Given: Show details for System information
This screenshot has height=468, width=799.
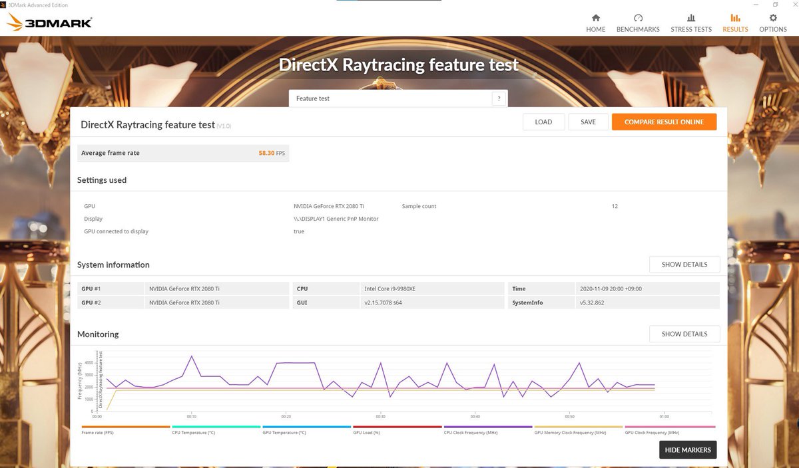Looking at the screenshot, I should (684, 265).
